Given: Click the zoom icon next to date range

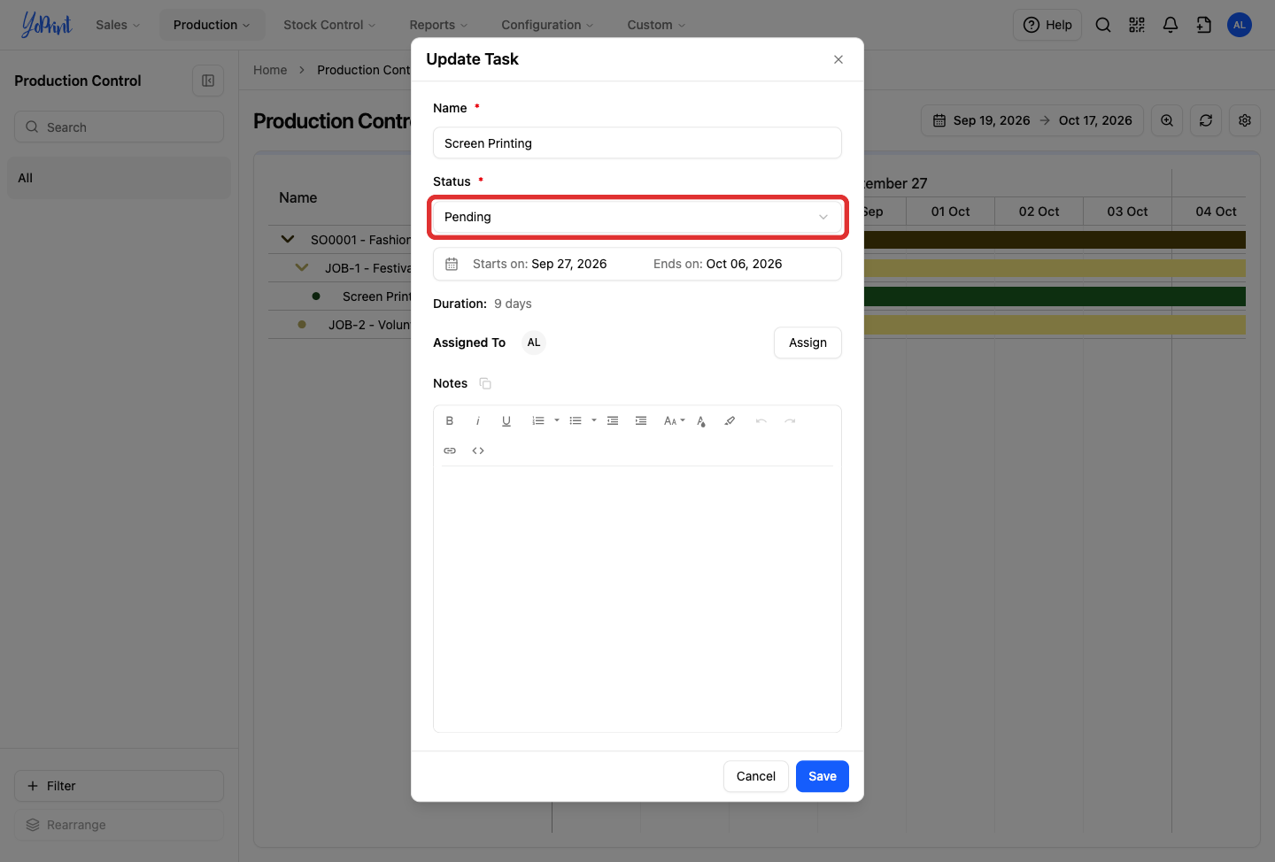Looking at the screenshot, I should tap(1167, 120).
